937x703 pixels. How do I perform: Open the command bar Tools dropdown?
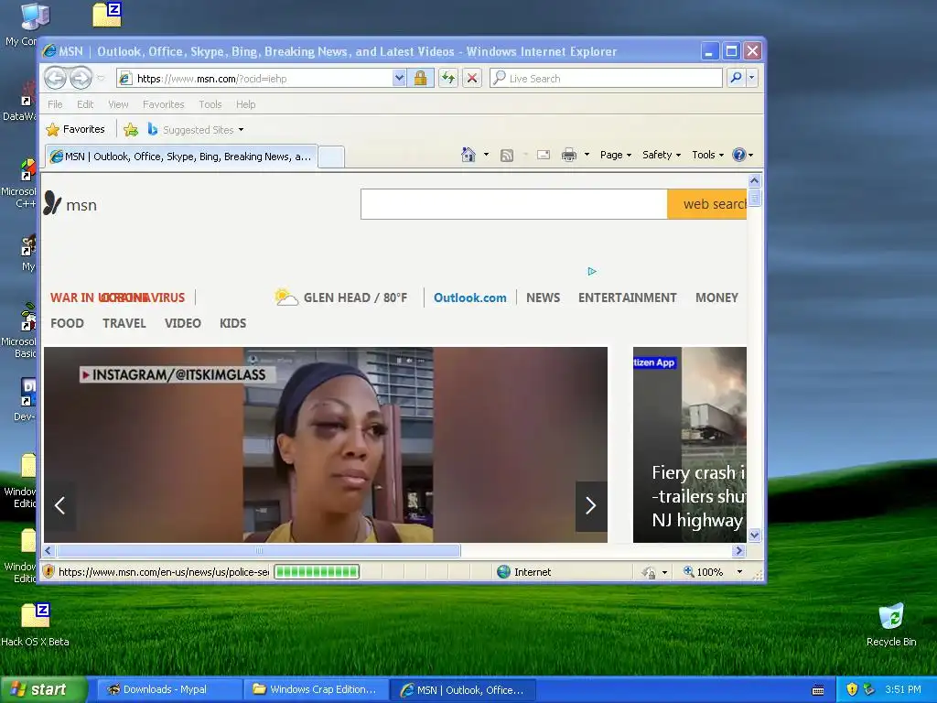point(707,155)
